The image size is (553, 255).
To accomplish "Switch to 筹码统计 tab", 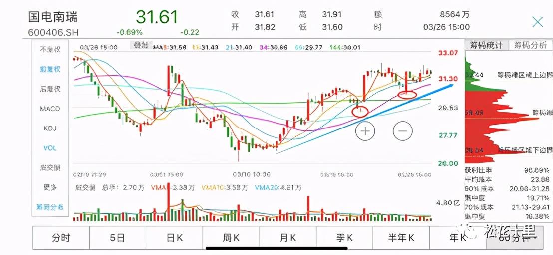I will pos(487,45).
